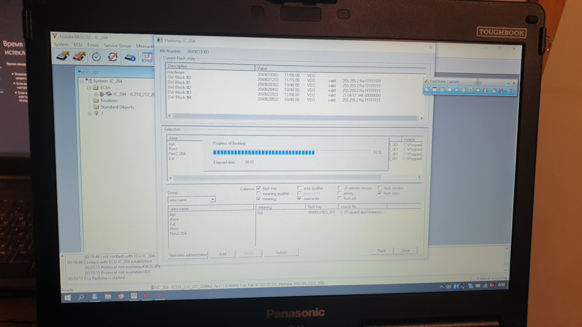Check the 'flash session' column checkbox
Screen dimensions: 582x327
pyautogui.click(x=380, y=188)
